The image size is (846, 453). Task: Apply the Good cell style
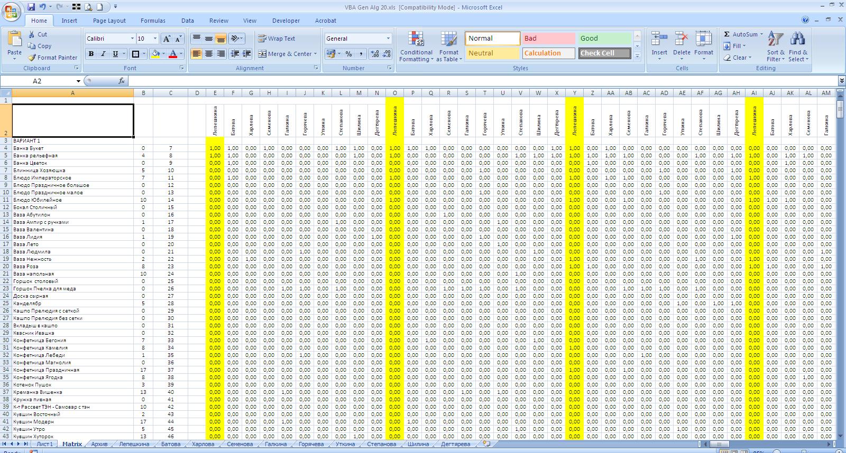point(604,39)
